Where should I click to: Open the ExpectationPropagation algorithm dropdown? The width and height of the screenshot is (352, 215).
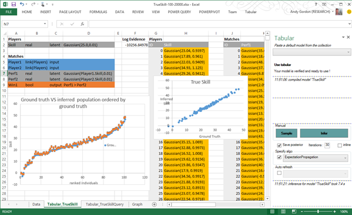(316, 158)
